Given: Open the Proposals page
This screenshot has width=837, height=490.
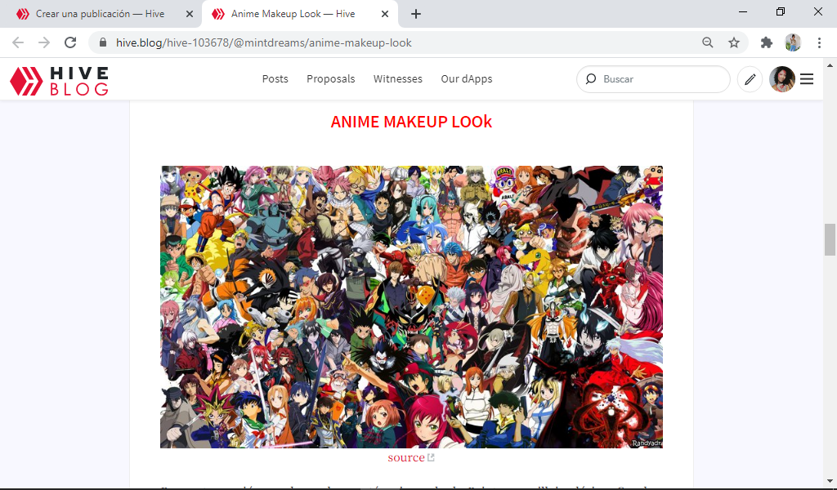Looking at the screenshot, I should pyautogui.click(x=330, y=79).
